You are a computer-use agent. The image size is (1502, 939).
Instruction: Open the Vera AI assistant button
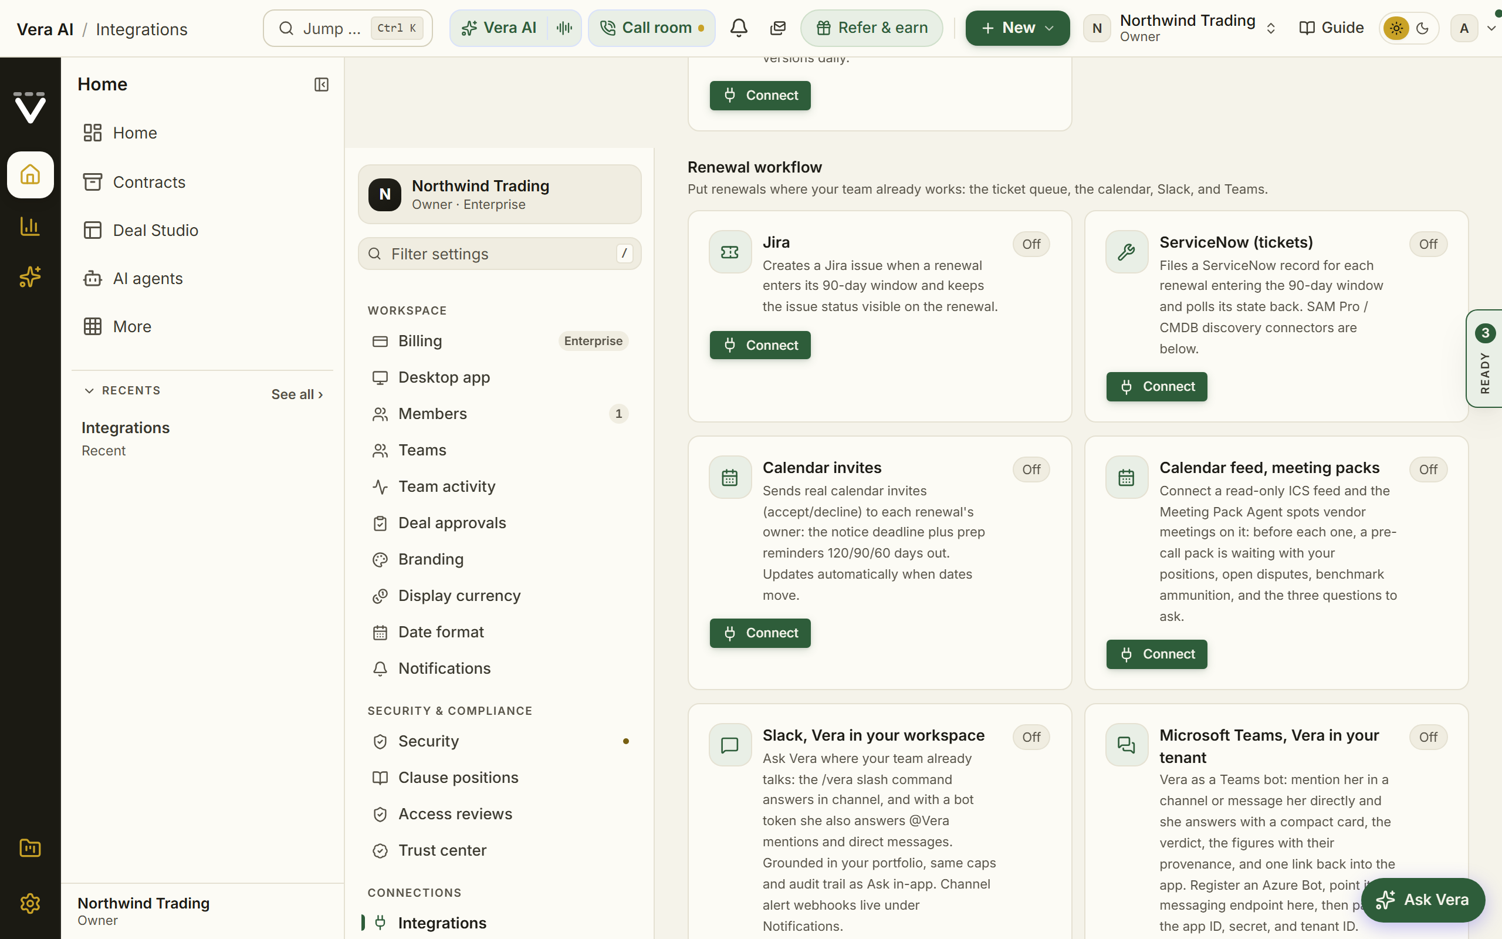(x=499, y=28)
